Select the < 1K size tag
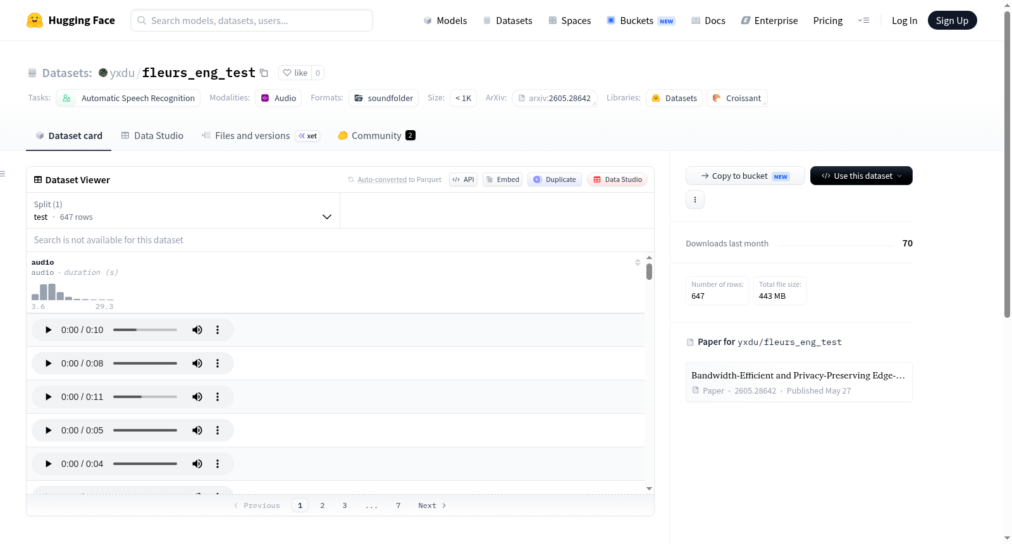This screenshot has width=1012, height=544. [x=463, y=98]
